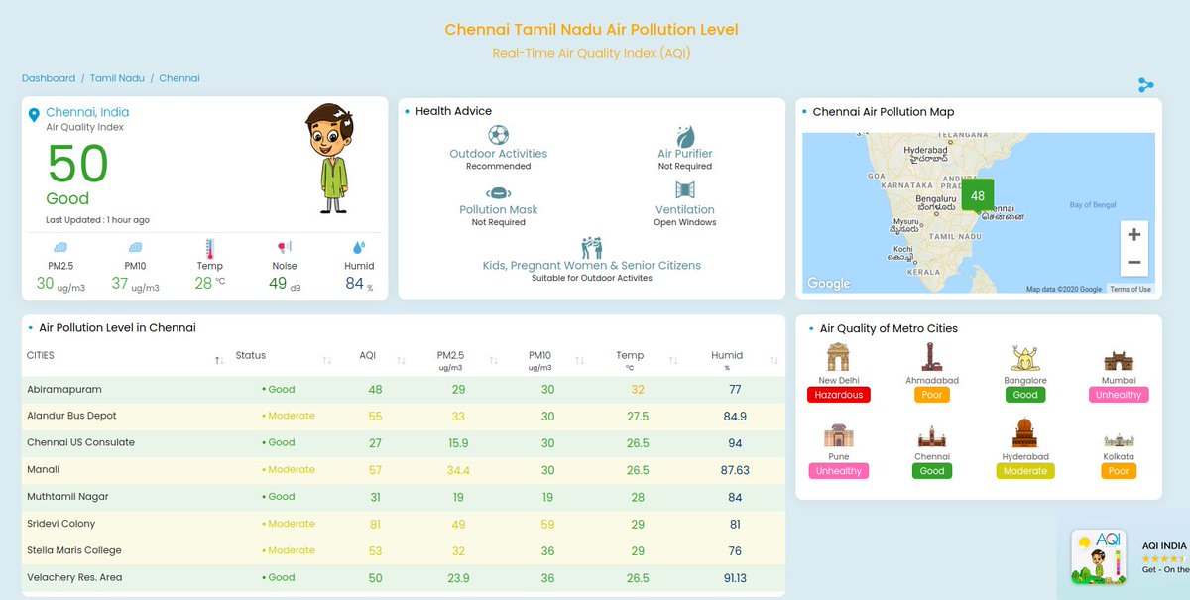Click the Google logo on map
The image size is (1190, 600).
(x=829, y=284)
